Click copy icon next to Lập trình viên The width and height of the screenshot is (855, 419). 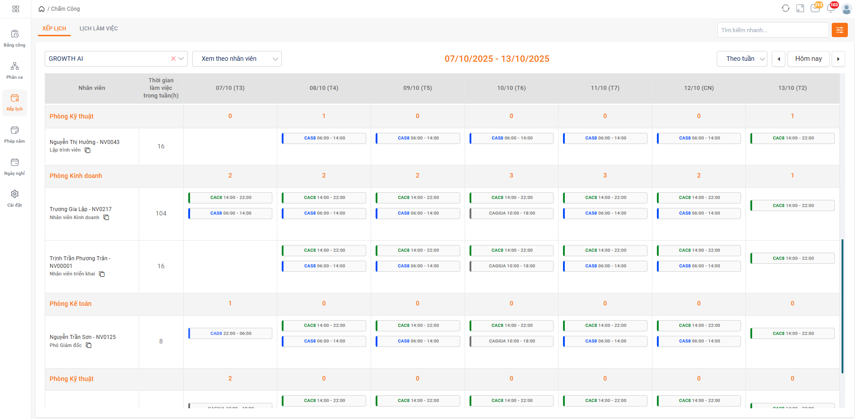[x=88, y=150]
